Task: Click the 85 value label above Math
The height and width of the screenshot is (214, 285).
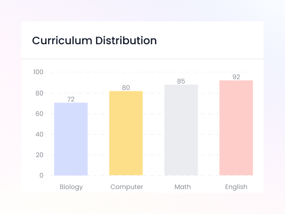Action: coord(181,81)
